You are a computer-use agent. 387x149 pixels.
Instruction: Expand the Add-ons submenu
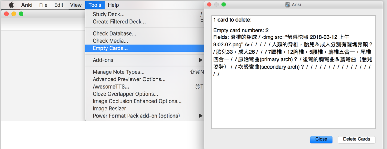[145, 60]
